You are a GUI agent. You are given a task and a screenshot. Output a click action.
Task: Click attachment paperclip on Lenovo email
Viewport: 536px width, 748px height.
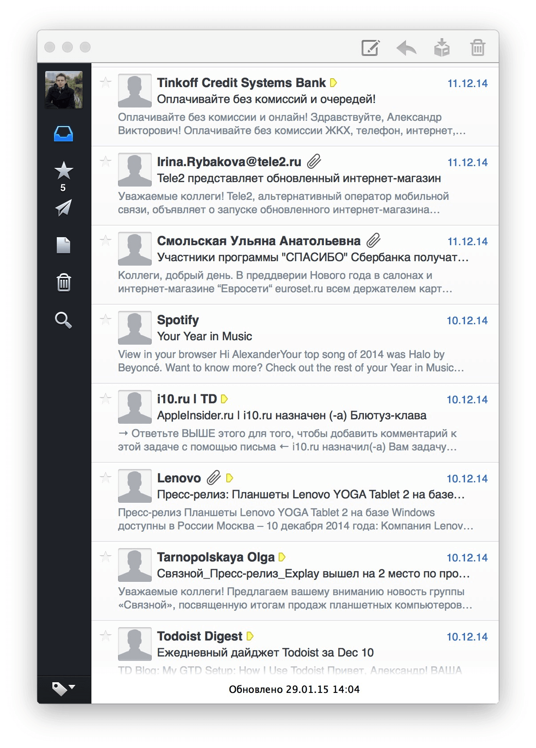(x=213, y=477)
